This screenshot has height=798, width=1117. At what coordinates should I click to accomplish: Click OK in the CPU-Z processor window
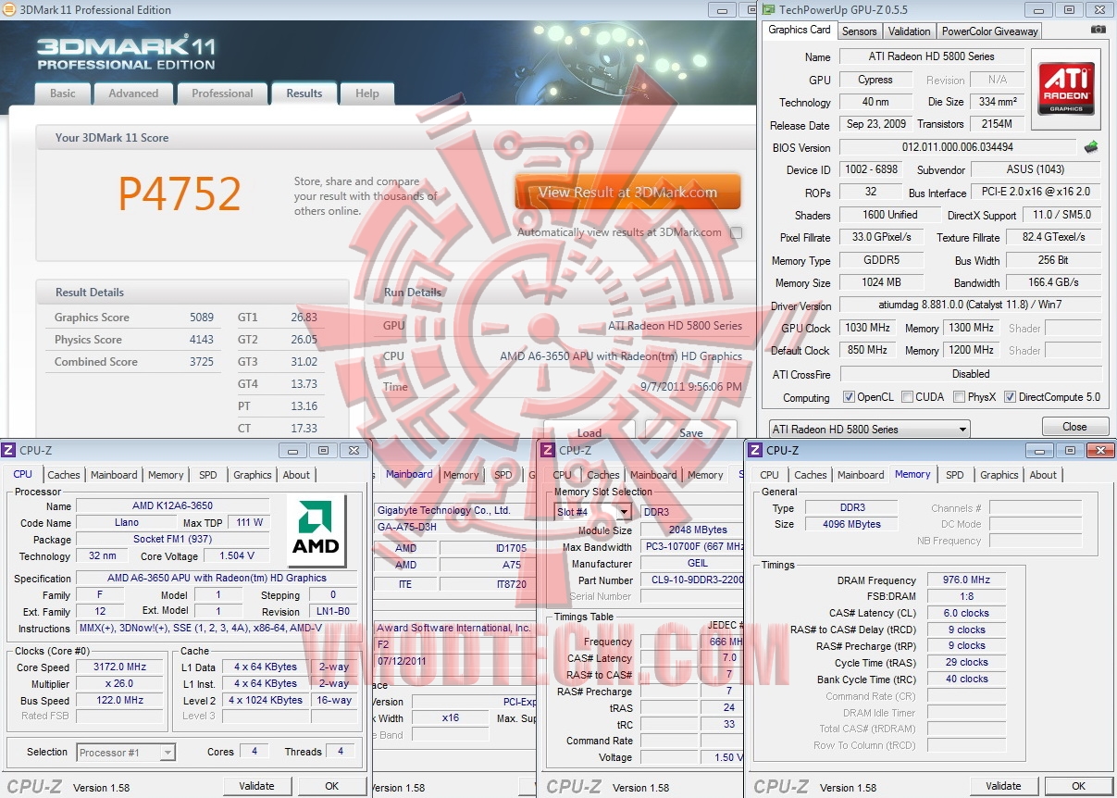[x=331, y=786]
